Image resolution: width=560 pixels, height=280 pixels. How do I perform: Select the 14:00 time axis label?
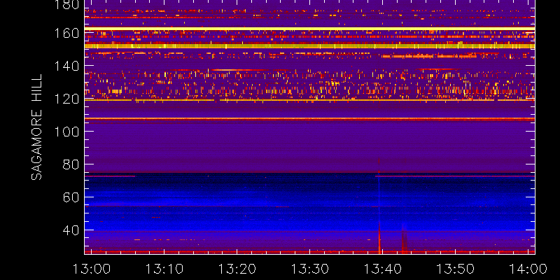pos(528,269)
